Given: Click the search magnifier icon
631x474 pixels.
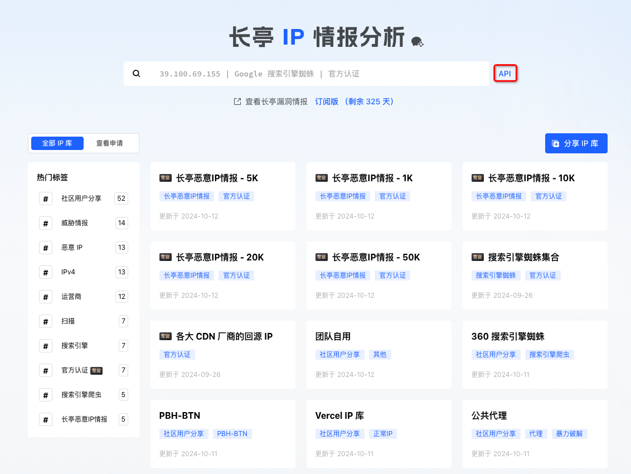Looking at the screenshot, I should pyautogui.click(x=137, y=74).
